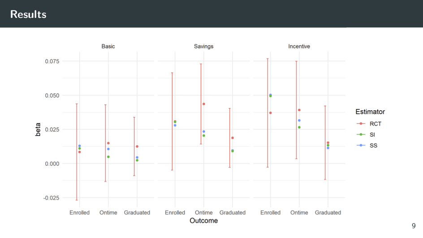Click the Savings panel title
This screenshot has height=238, width=423.
203,46
